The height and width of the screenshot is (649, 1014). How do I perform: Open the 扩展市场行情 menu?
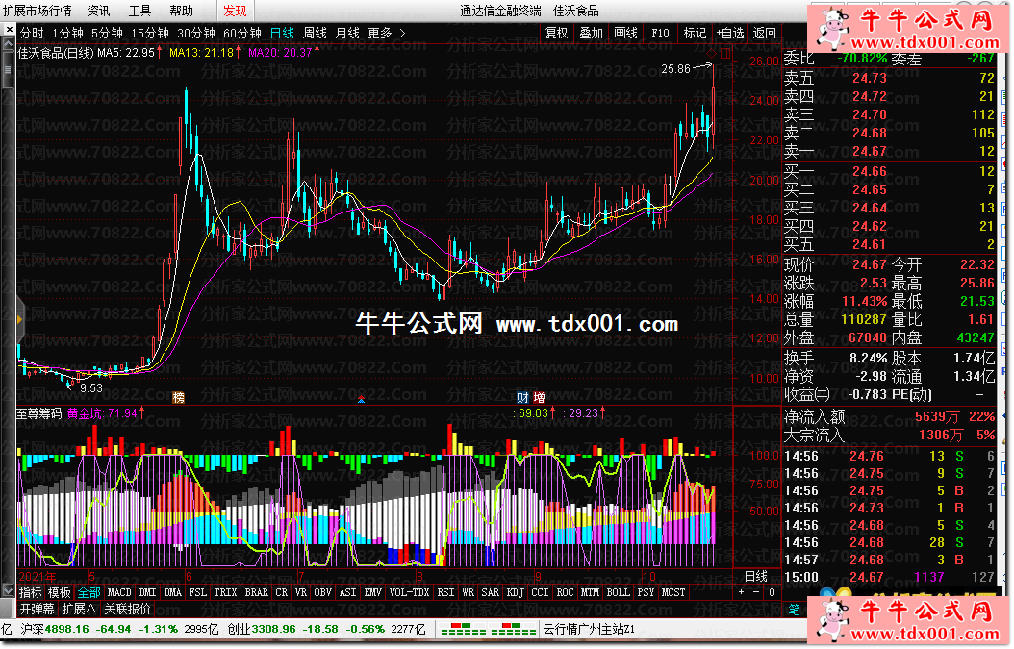point(38,11)
